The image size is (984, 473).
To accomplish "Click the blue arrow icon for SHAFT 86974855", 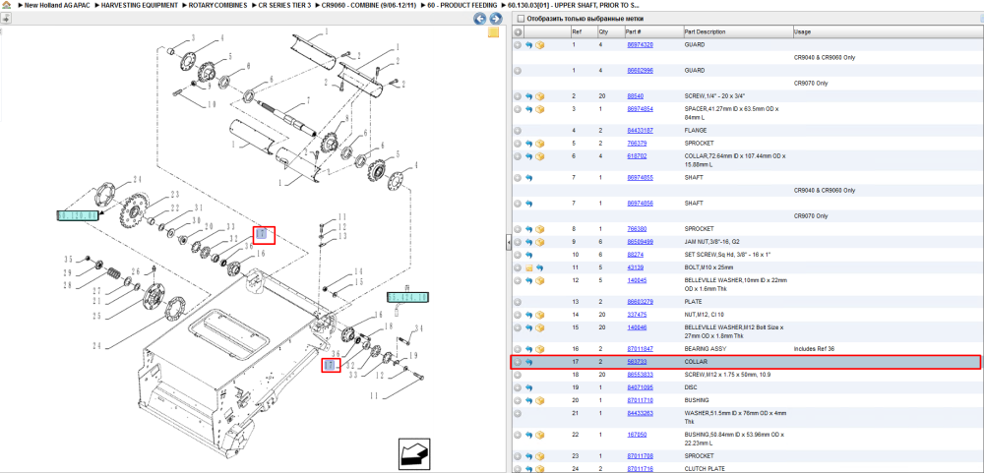I will click(x=529, y=178).
